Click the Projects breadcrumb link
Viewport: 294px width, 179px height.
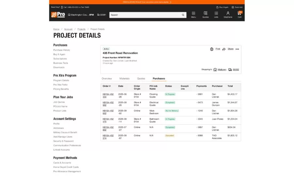point(81,29)
